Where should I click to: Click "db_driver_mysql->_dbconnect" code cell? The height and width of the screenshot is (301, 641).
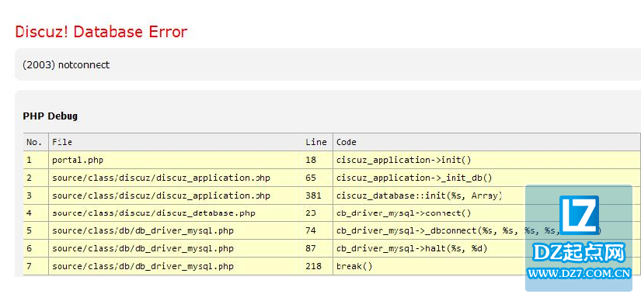point(486,230)
